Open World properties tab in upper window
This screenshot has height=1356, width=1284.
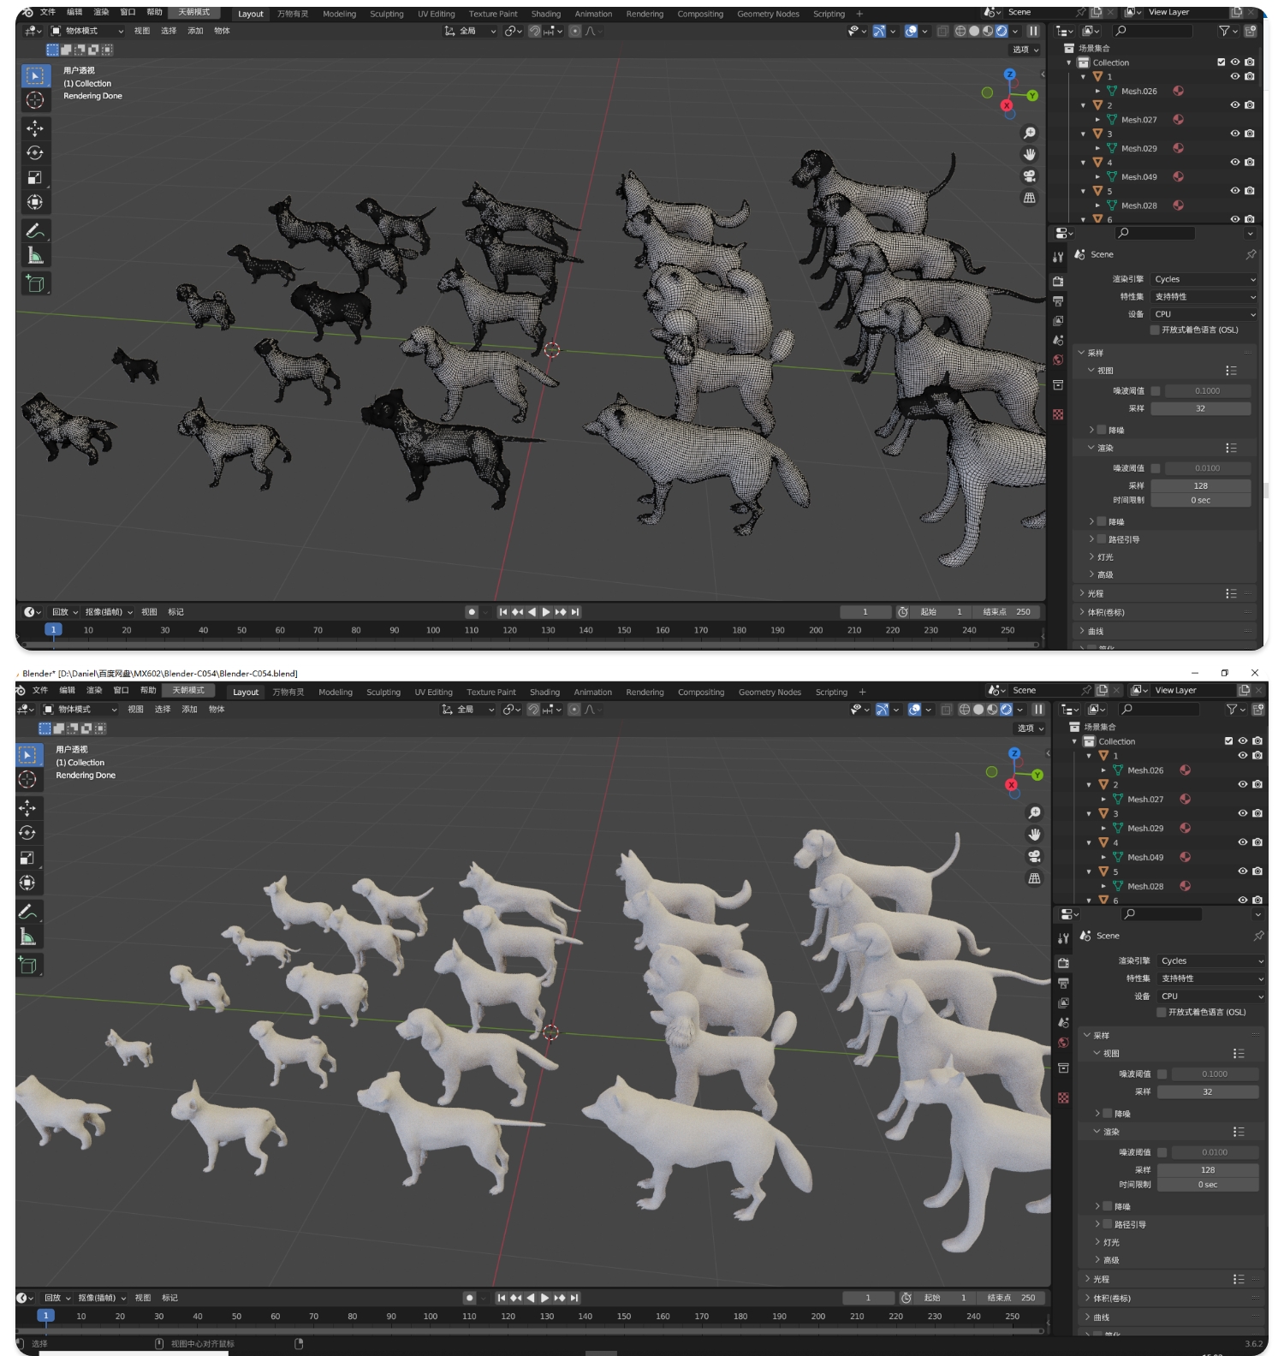tap(1058, 360)
